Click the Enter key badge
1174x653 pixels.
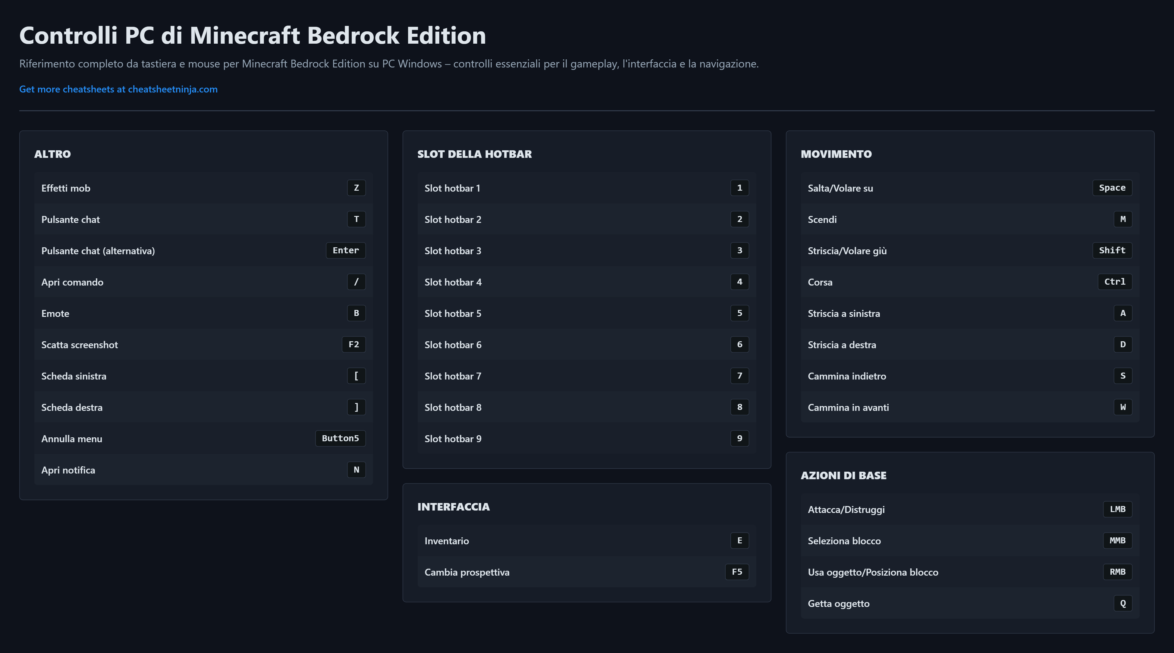[345, 250]
